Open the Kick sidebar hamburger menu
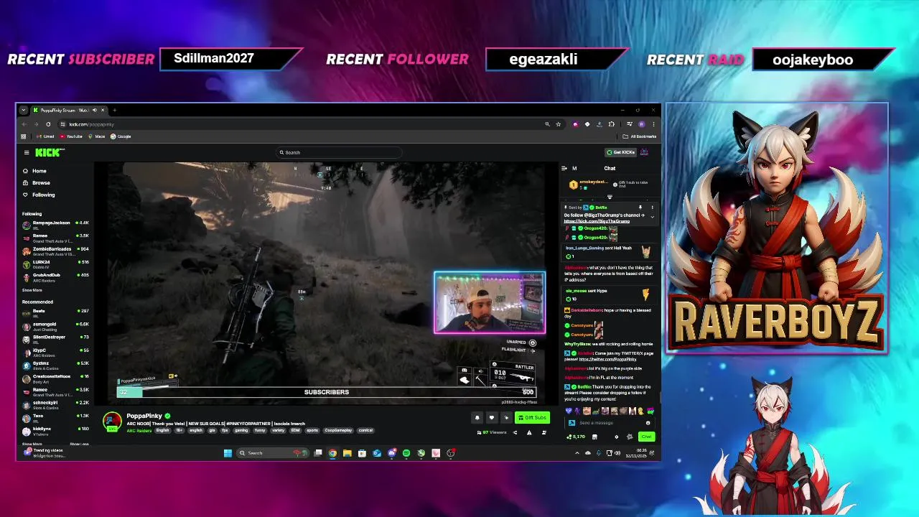 point(27,152)
